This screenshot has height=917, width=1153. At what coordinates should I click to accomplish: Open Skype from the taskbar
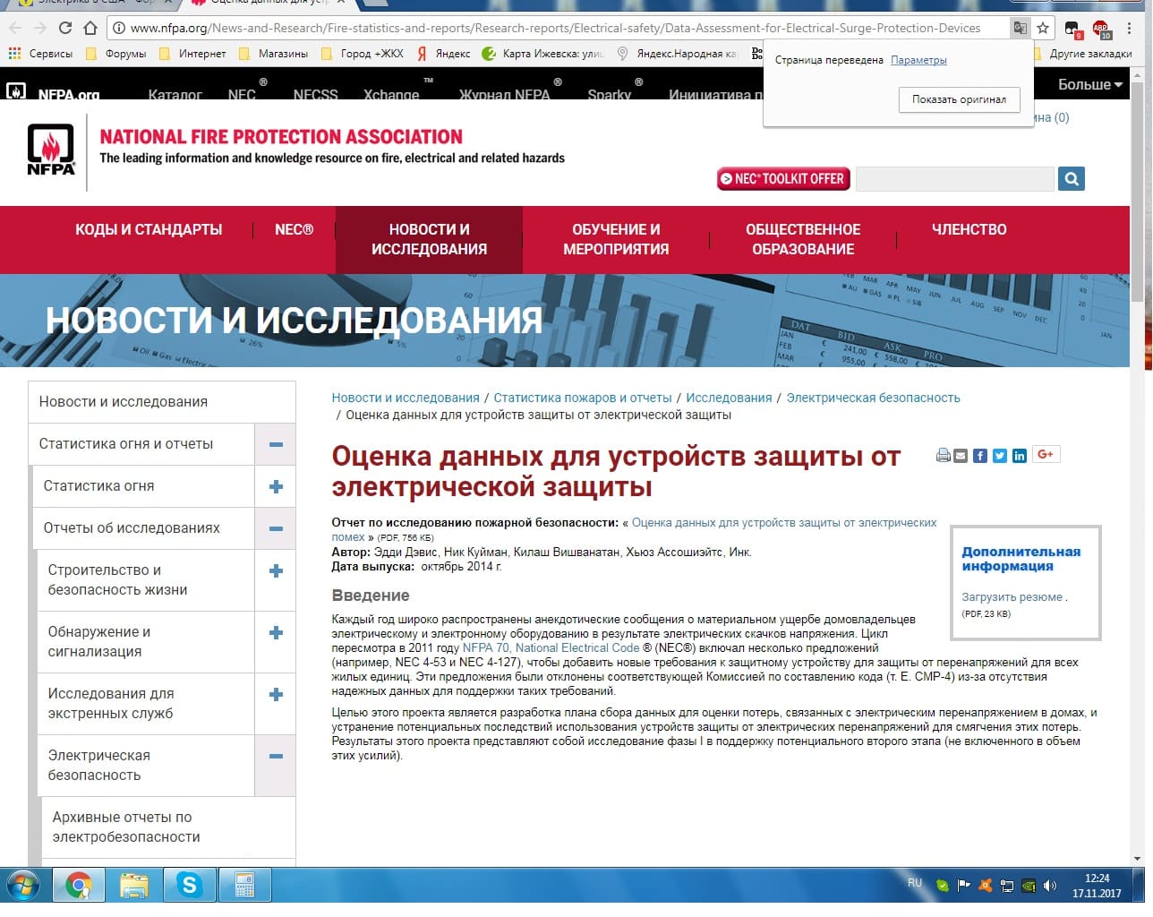(190, 886)
